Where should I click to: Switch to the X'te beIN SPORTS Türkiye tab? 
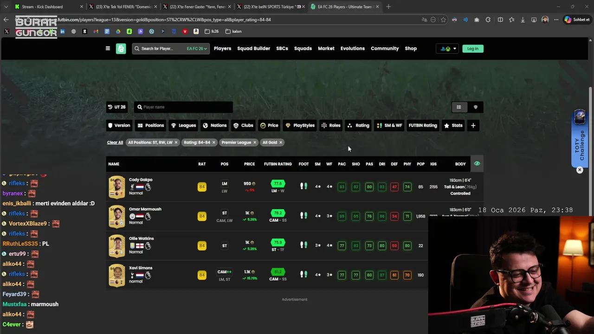[272, 6]
